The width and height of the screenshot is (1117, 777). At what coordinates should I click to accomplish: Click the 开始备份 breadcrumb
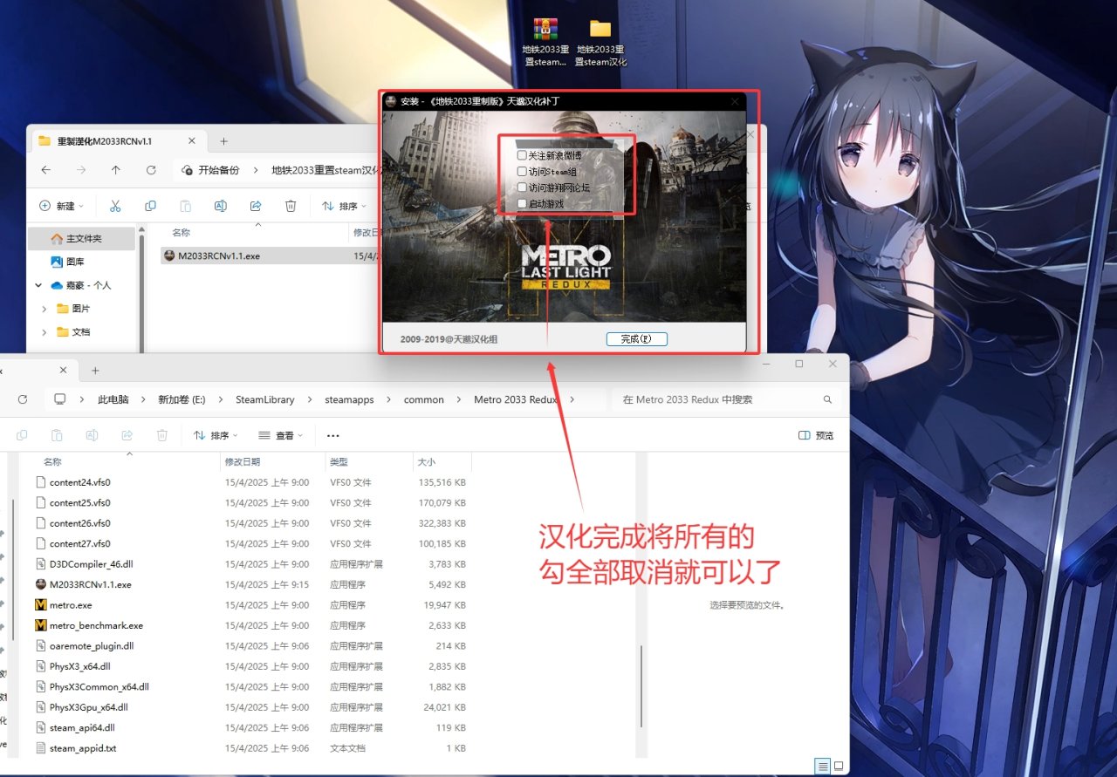tap(218, 170)
